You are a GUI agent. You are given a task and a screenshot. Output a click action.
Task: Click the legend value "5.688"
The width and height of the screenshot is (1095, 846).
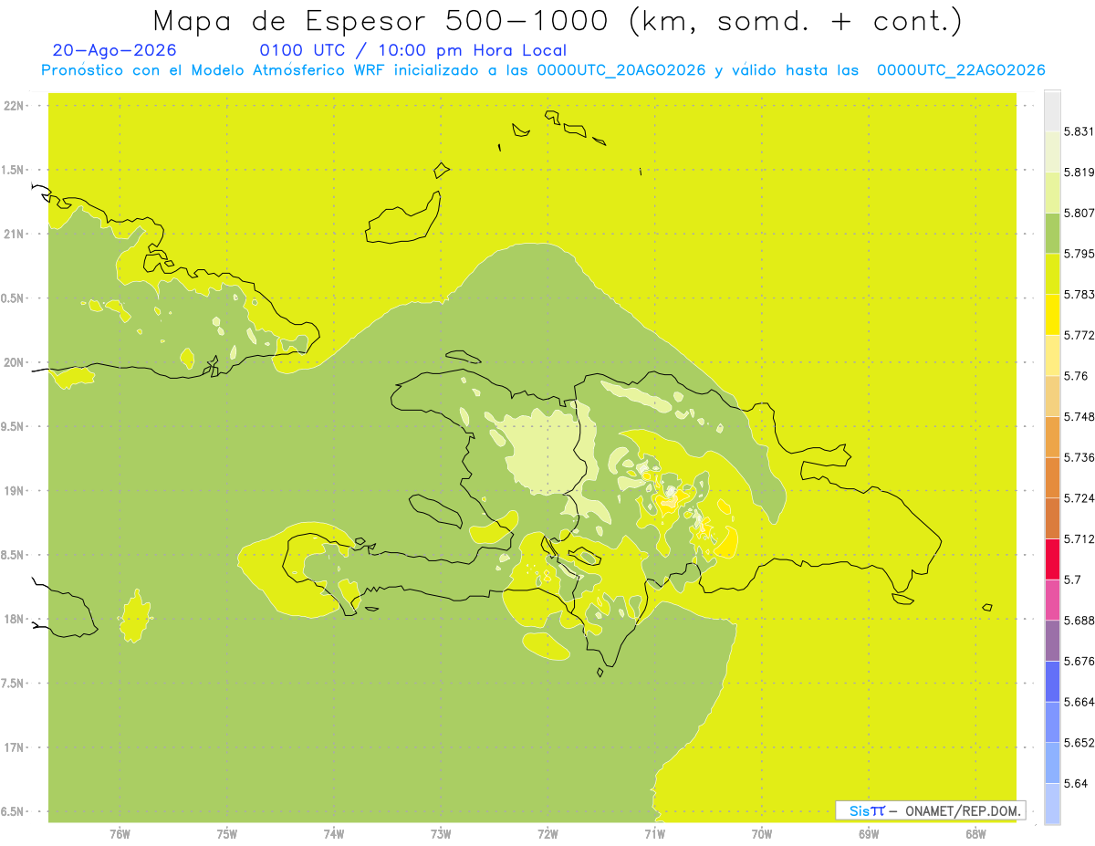(x=1079, y=621)
